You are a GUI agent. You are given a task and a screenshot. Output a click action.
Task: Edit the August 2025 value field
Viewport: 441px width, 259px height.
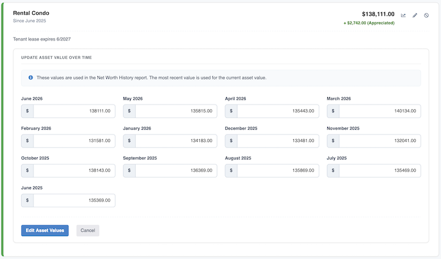click(x=278, y=170)
